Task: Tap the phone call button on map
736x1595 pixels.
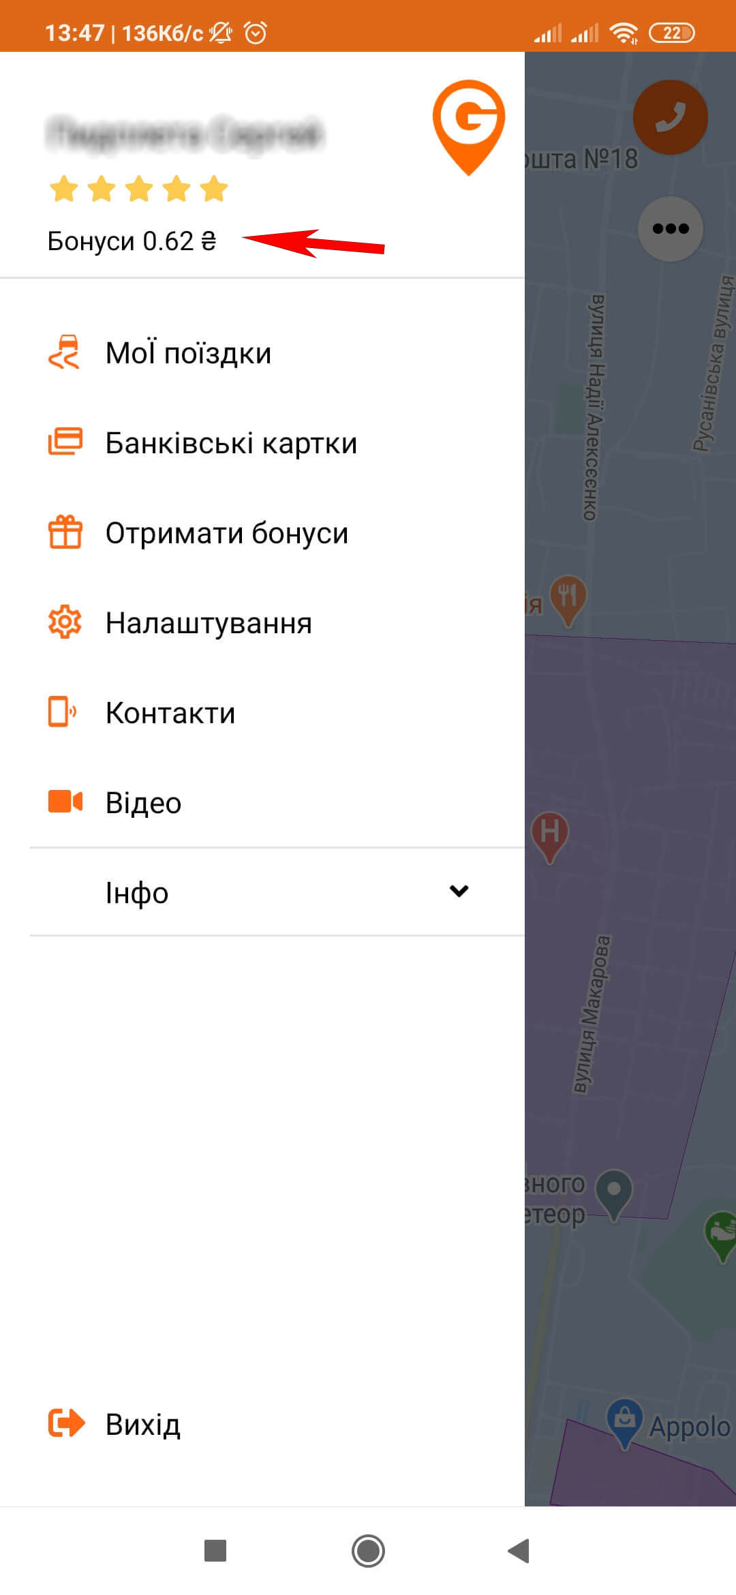Action: [x=671, y=117]
